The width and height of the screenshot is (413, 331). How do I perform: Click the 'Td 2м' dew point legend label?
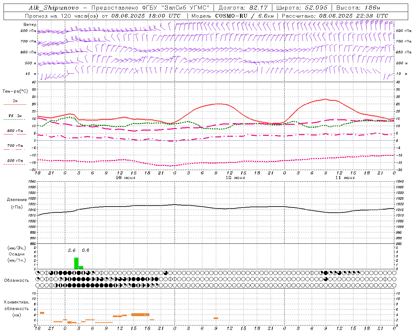coord(15,116)
